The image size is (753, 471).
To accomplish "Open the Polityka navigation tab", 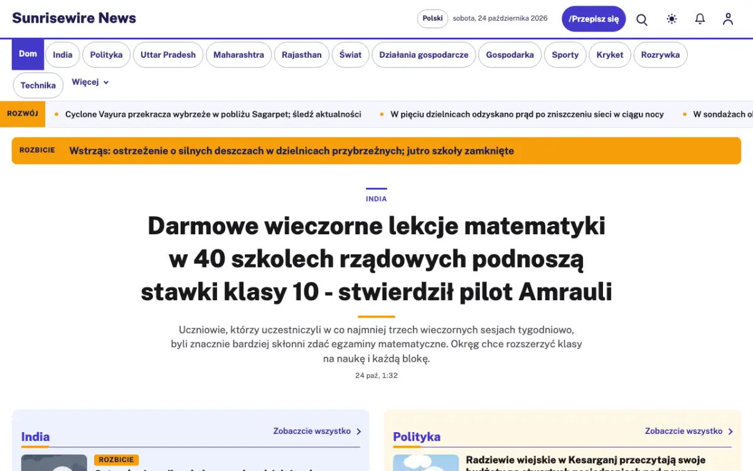I will 106,55.
